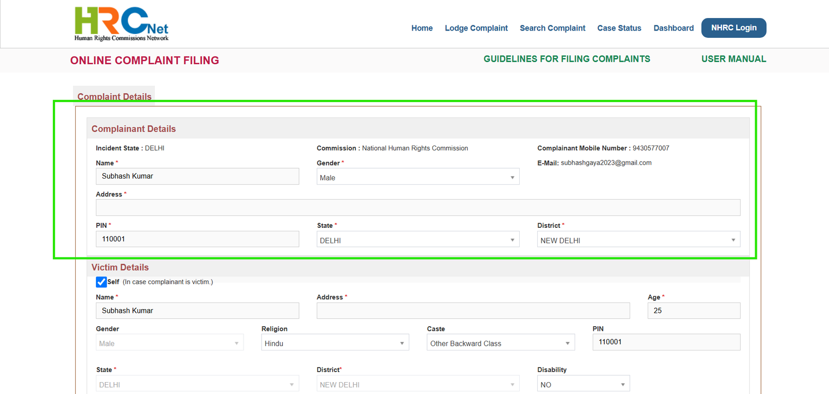Expand the Disability dropdown
829x394 pixels.
click(583, 384)
